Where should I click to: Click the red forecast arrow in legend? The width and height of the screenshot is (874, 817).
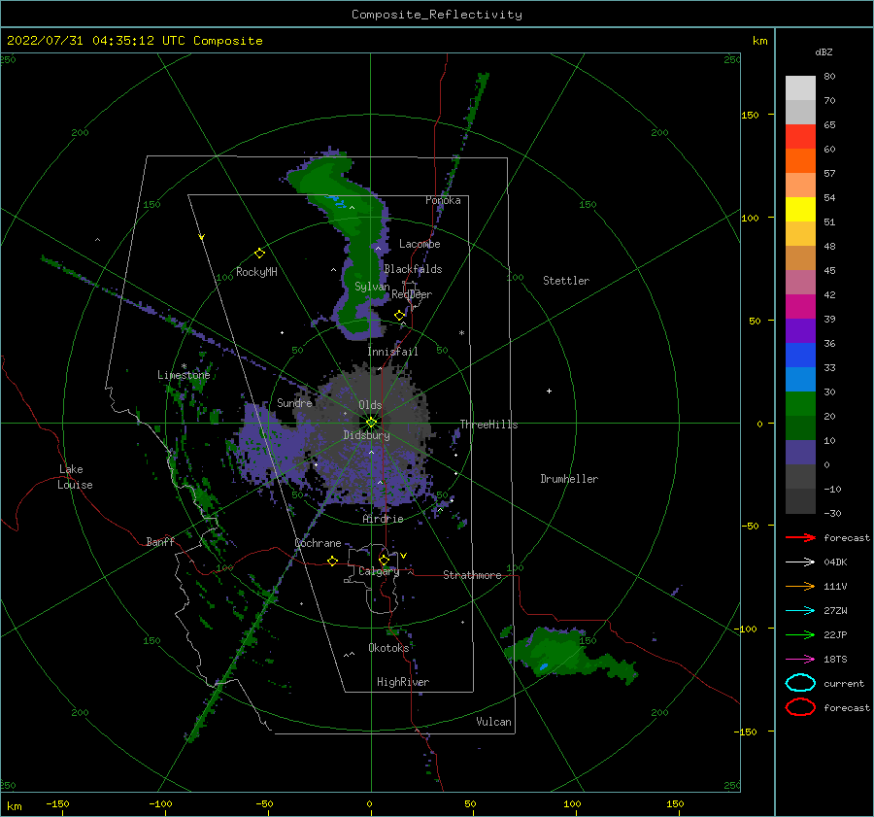point(800,537)
